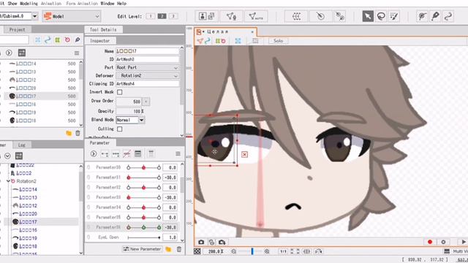This screenshot has width=468, height=263.
Task: Click the zoom-out magnifier button
Action: point(234,251)
